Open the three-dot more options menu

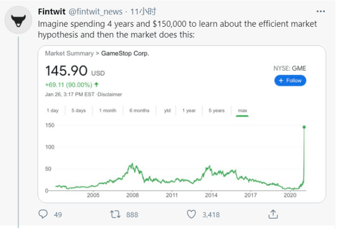click(320, 11)
